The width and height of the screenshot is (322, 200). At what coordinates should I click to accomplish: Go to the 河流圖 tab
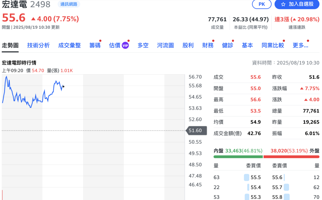(x=165, y=45)
